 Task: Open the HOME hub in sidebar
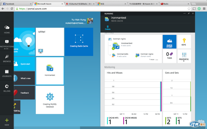point(7,29)
